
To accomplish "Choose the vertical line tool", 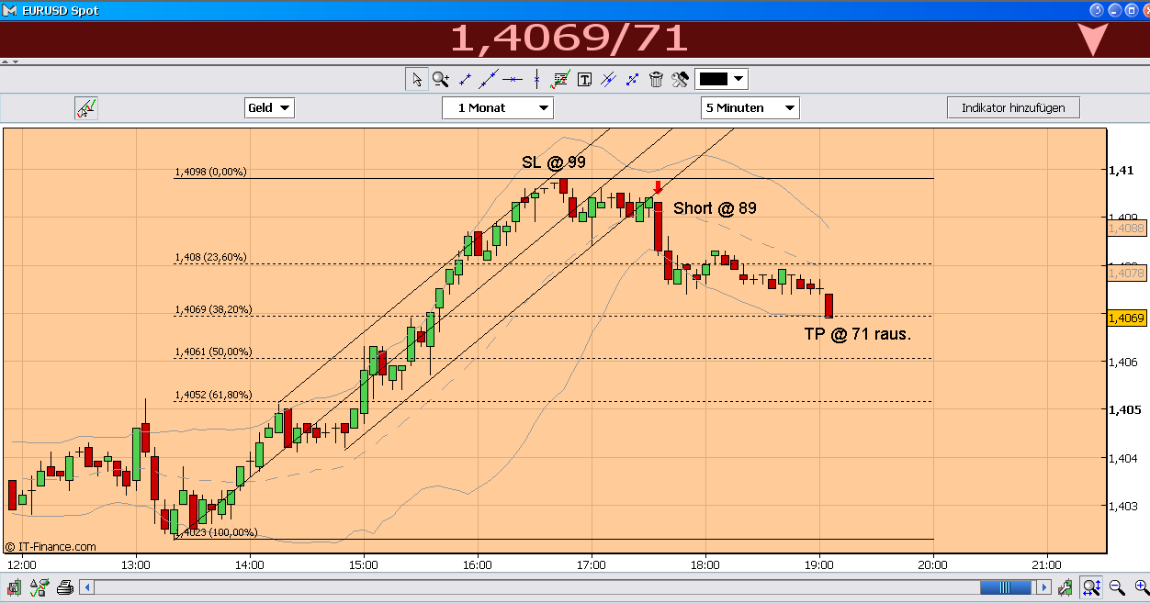I will (536, 79).
